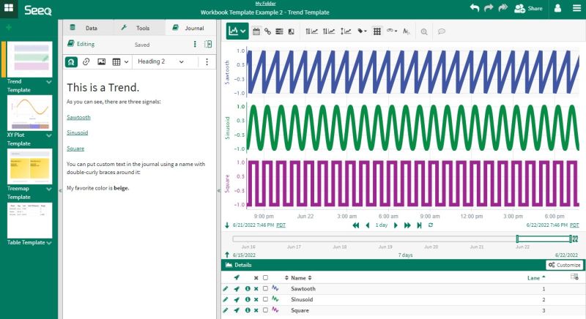Image resolution: width=586 pixels, height=319 pixels.
Task: Sort Details by Name column
Action: tap(300, 278)
